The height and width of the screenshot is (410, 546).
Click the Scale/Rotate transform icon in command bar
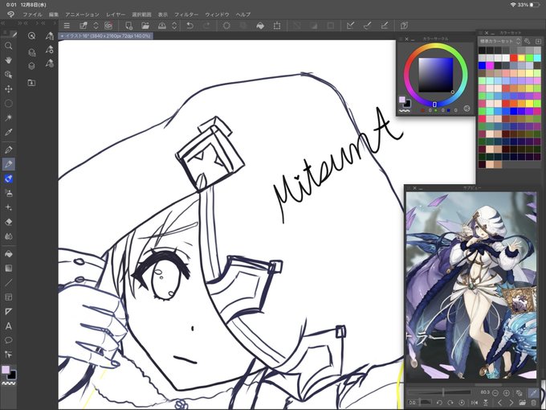277,26
